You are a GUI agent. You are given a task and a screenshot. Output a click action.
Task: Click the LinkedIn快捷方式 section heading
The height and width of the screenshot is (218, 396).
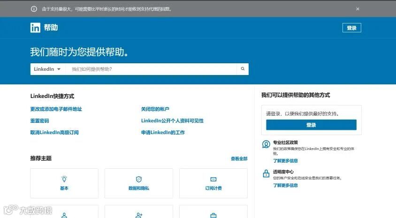click(52, 96)
